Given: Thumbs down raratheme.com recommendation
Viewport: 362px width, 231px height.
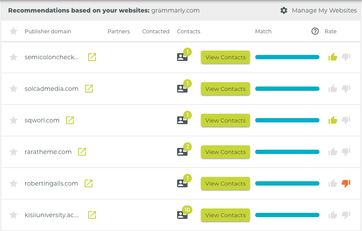Looking at the screenshot, I should point(346,152).
